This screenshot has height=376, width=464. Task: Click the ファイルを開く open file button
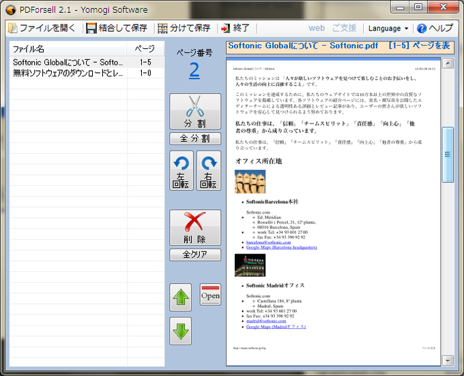[42, 29]
